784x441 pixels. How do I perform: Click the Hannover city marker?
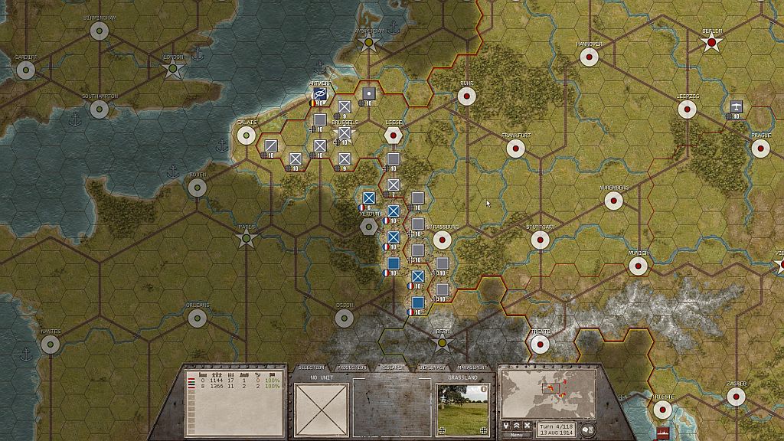pyautogui.click(x=589, y=57)
